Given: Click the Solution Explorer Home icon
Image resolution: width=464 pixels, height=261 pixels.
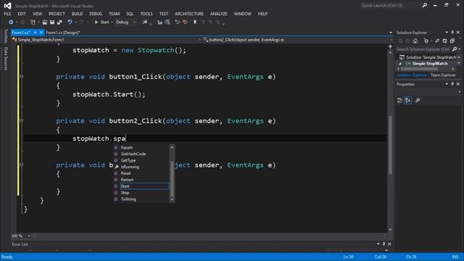Looking at the screenshot, I should [x=415, y=41].
